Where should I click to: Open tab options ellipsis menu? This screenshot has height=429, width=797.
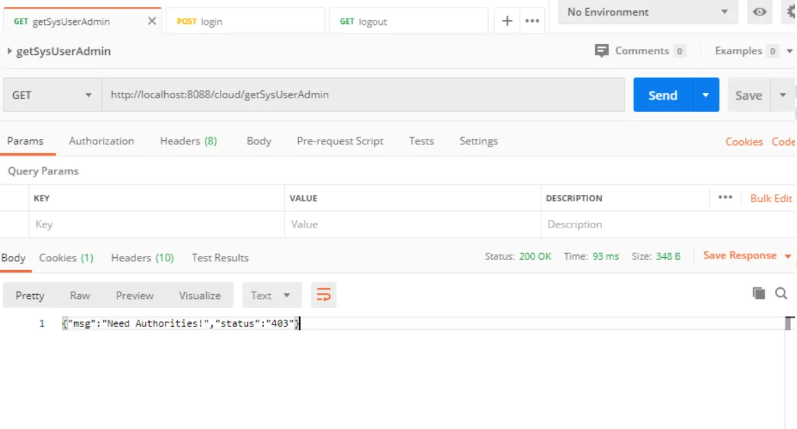pos(532,21)
